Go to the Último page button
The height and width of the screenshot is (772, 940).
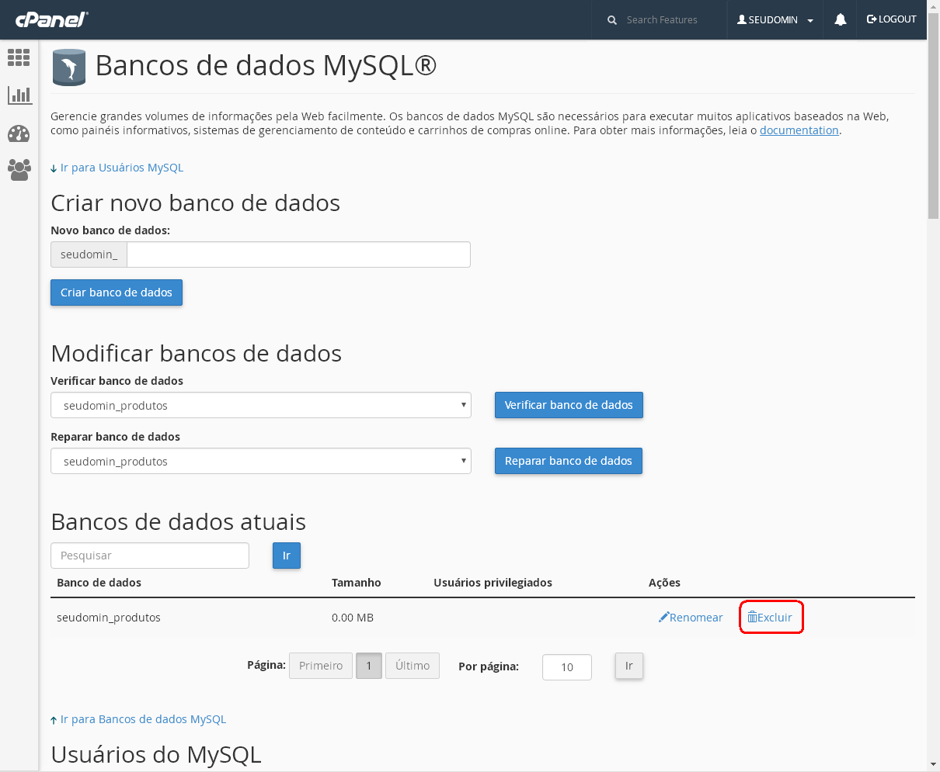[413, 666]
